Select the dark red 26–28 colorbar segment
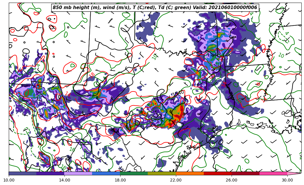304x185 pixels. pos(245,173)
